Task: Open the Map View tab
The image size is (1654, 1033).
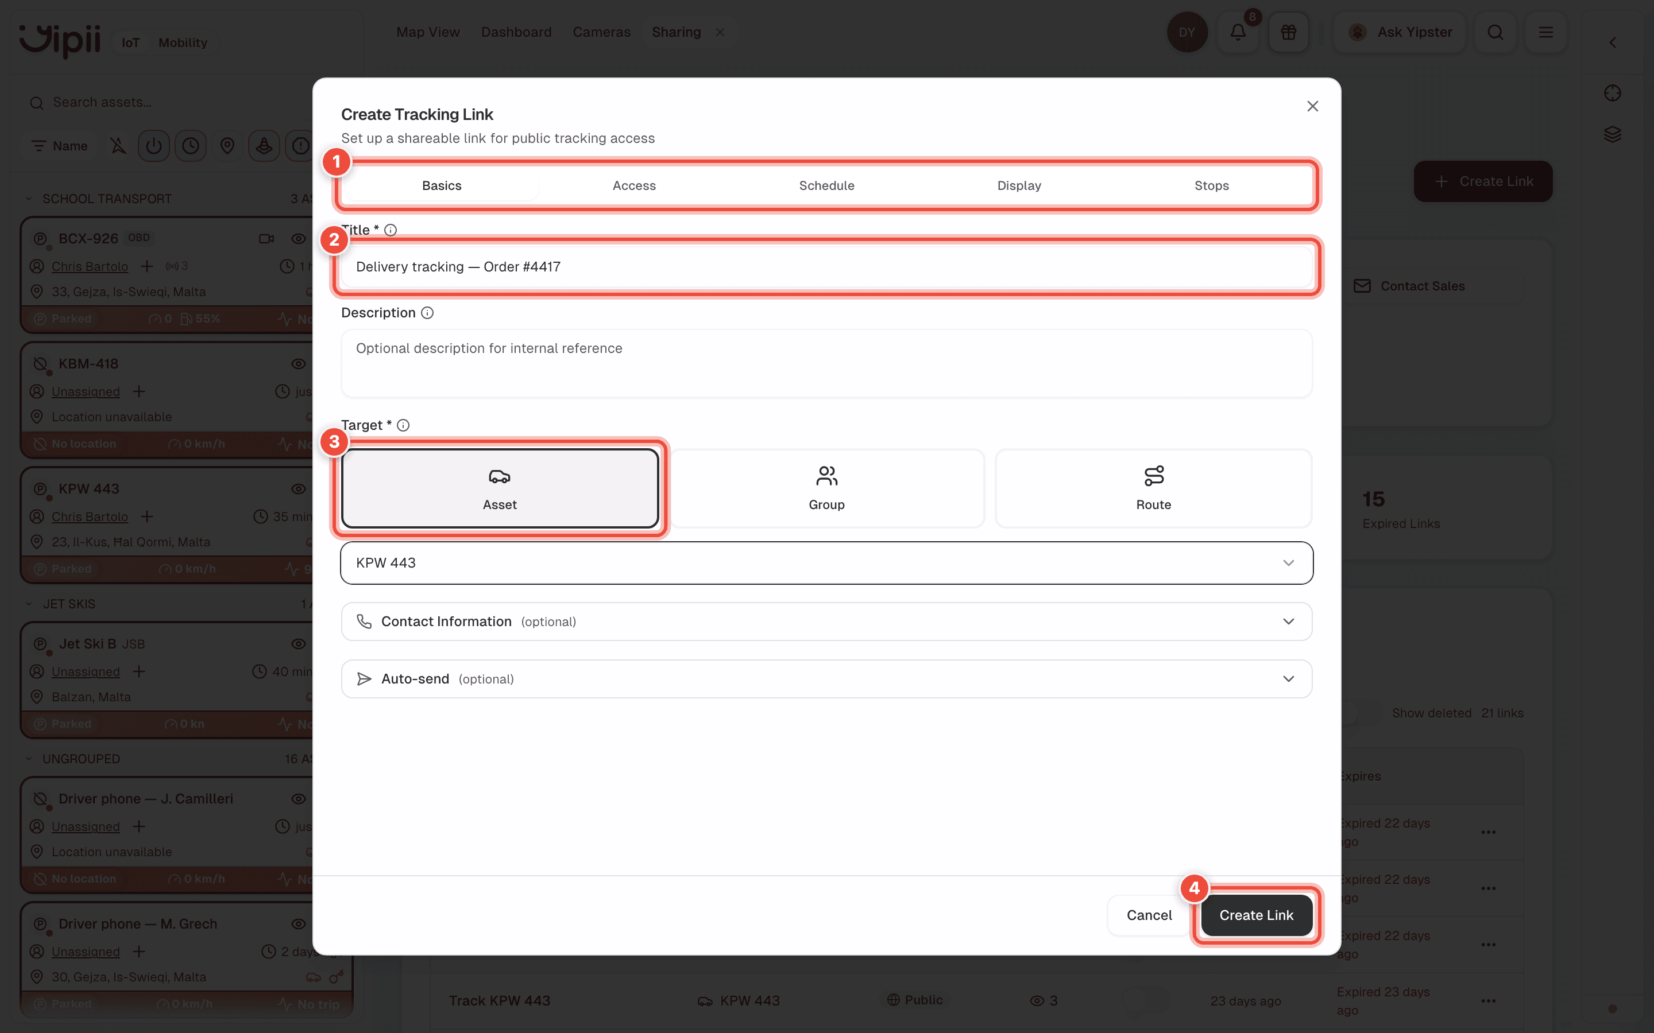Action: 428,32
